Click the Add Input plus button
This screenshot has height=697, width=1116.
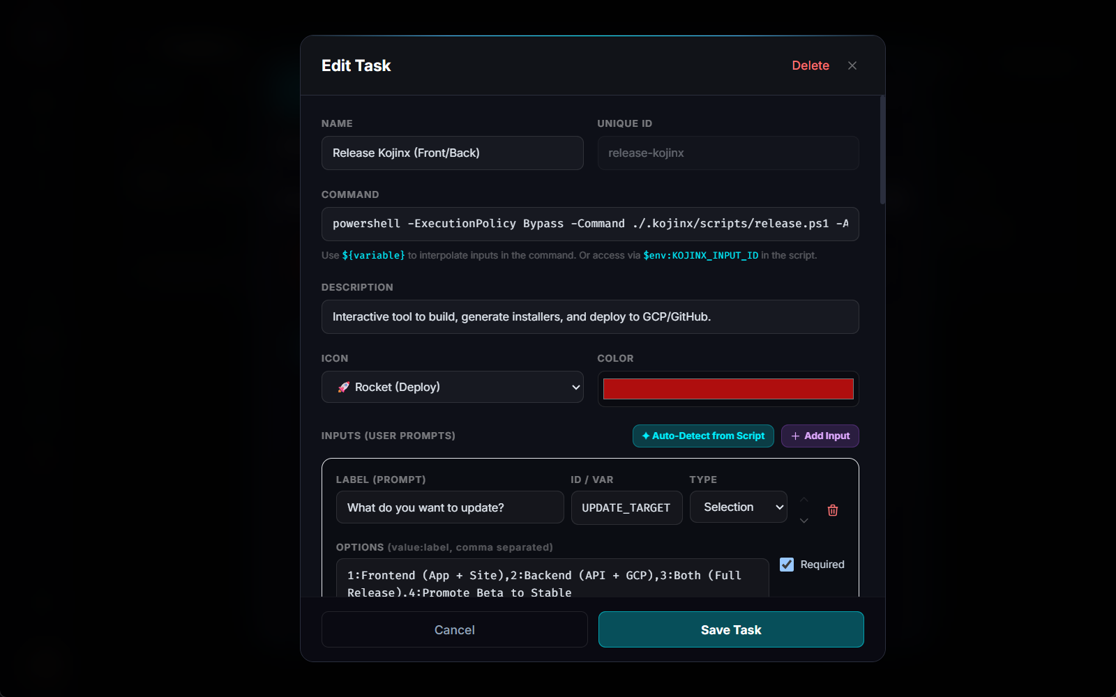pos(820,436)
